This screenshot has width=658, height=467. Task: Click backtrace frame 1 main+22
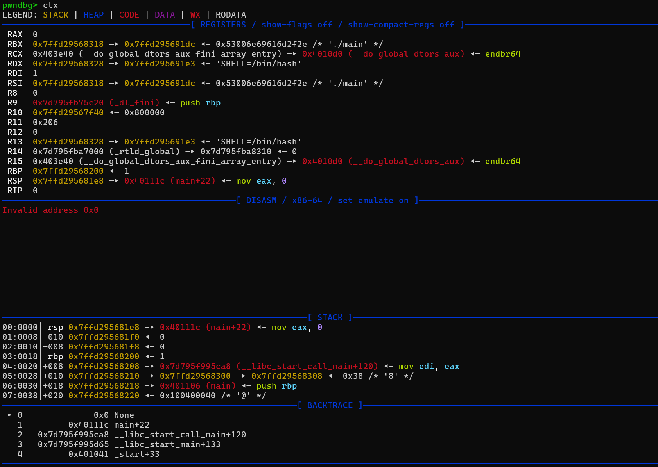click(x=132, y=425)
